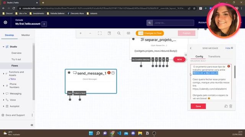Bookmark this page with star icon
The width and height of the screenshot is (245, 137).
click(x=194, y=8)
